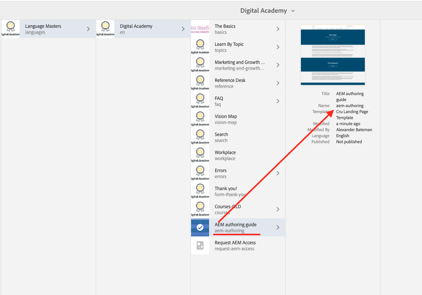Image resolution: width=422 pixels, height=295 pixels.
Task: Open the Digital Academy title dropdown
Action: 267,11
